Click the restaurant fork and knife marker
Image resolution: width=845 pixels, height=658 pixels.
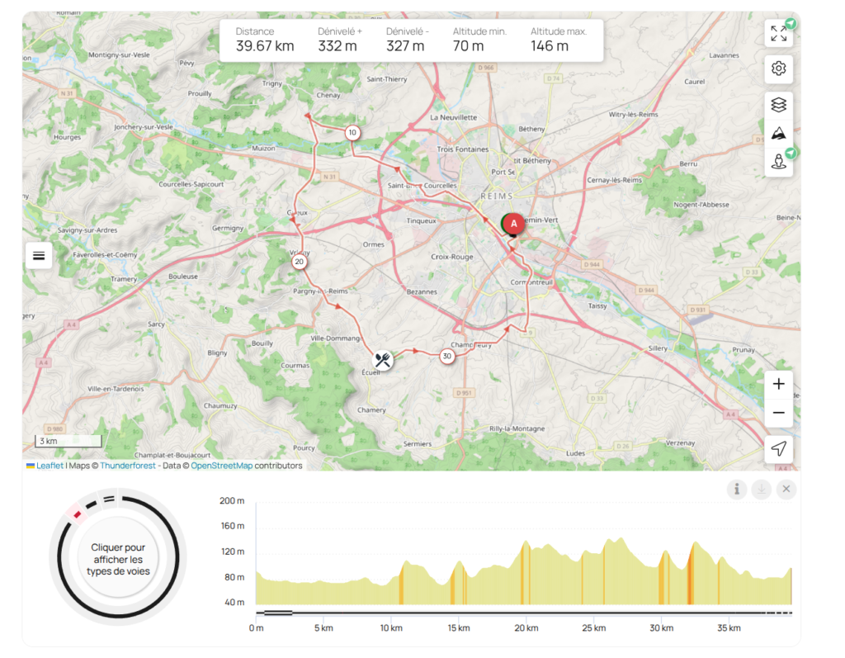coord(381,359)
